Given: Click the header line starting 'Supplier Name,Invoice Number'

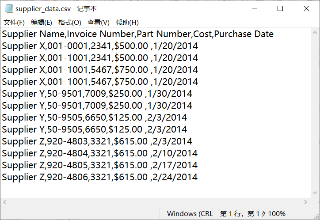Looking at the screenshot, I should (x=138, y=34).
